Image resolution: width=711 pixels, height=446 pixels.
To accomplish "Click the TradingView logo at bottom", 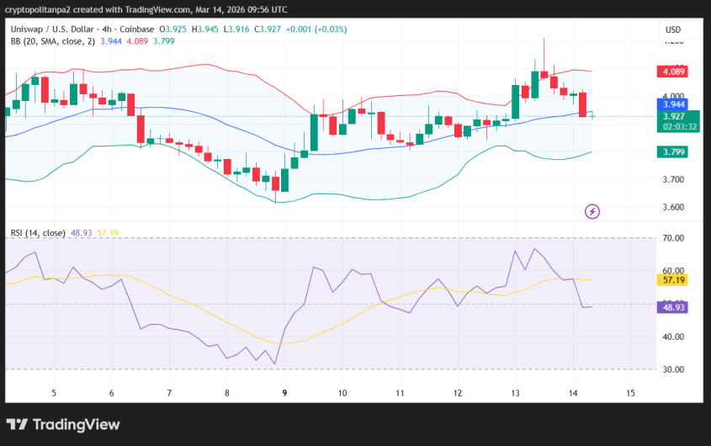I will [63, 425].
